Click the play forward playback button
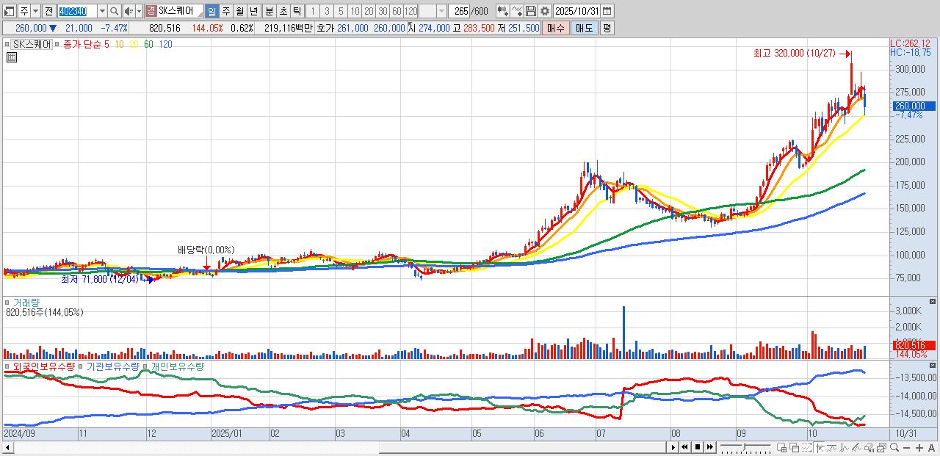The image size is (940, 456). pyautogui.click(x=673, y=447)
